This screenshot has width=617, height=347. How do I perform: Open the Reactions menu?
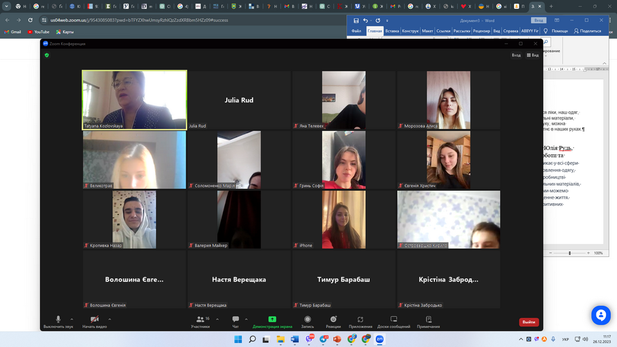click(333, 319)
